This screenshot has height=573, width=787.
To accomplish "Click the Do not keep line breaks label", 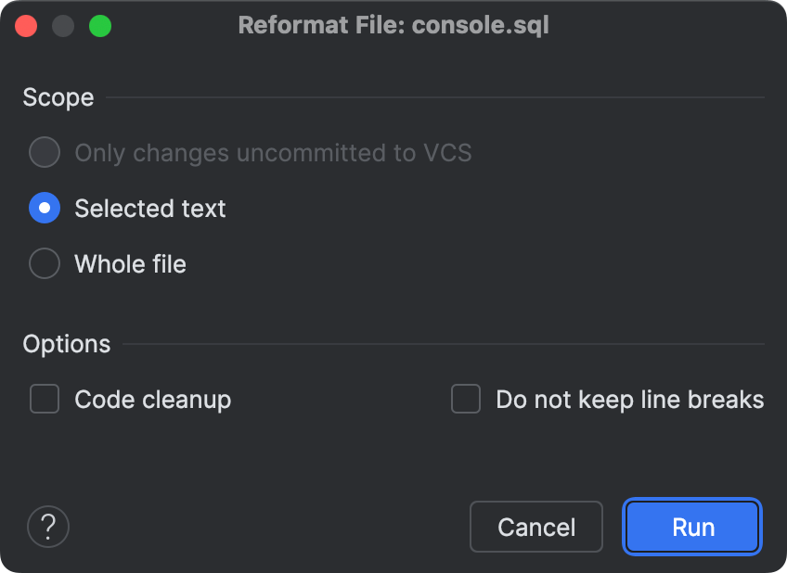I will [630, 400].
